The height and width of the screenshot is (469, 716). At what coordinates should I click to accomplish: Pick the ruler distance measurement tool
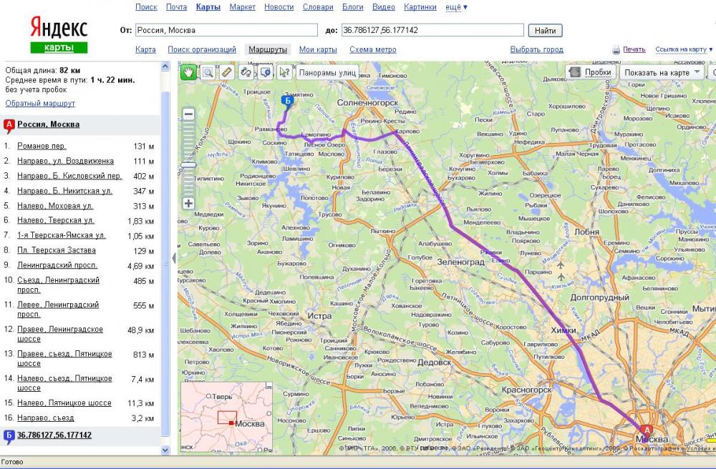click(227, 72)
